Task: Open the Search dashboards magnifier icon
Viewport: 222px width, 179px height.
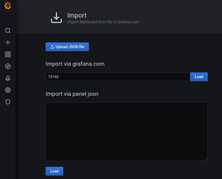Action: click(8, 31)
